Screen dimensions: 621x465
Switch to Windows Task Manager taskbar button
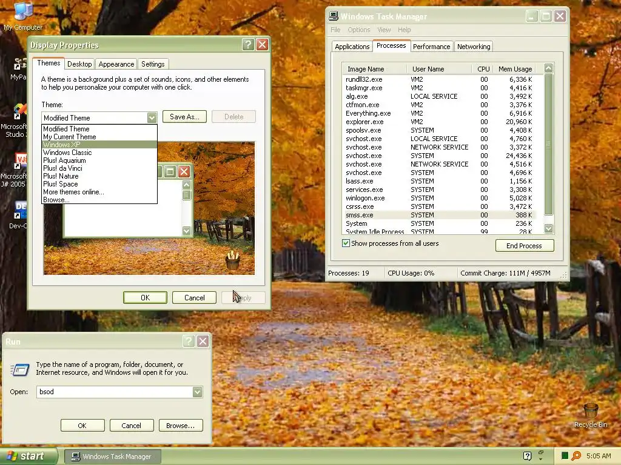tap(112, 457)
